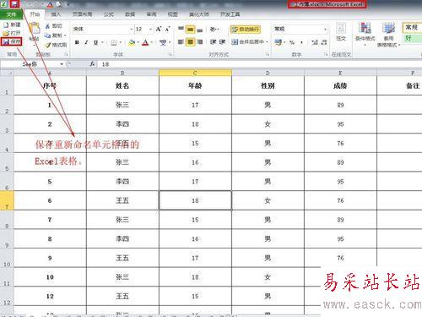Switch to the 开发工具 (Developer) tab
The image size is (422, 317).
click(x=230, y=14)
